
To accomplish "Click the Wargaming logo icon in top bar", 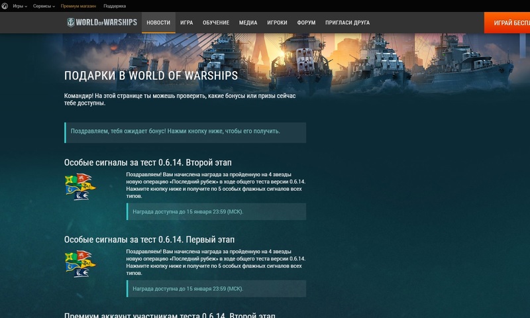I will click(5, 6).
